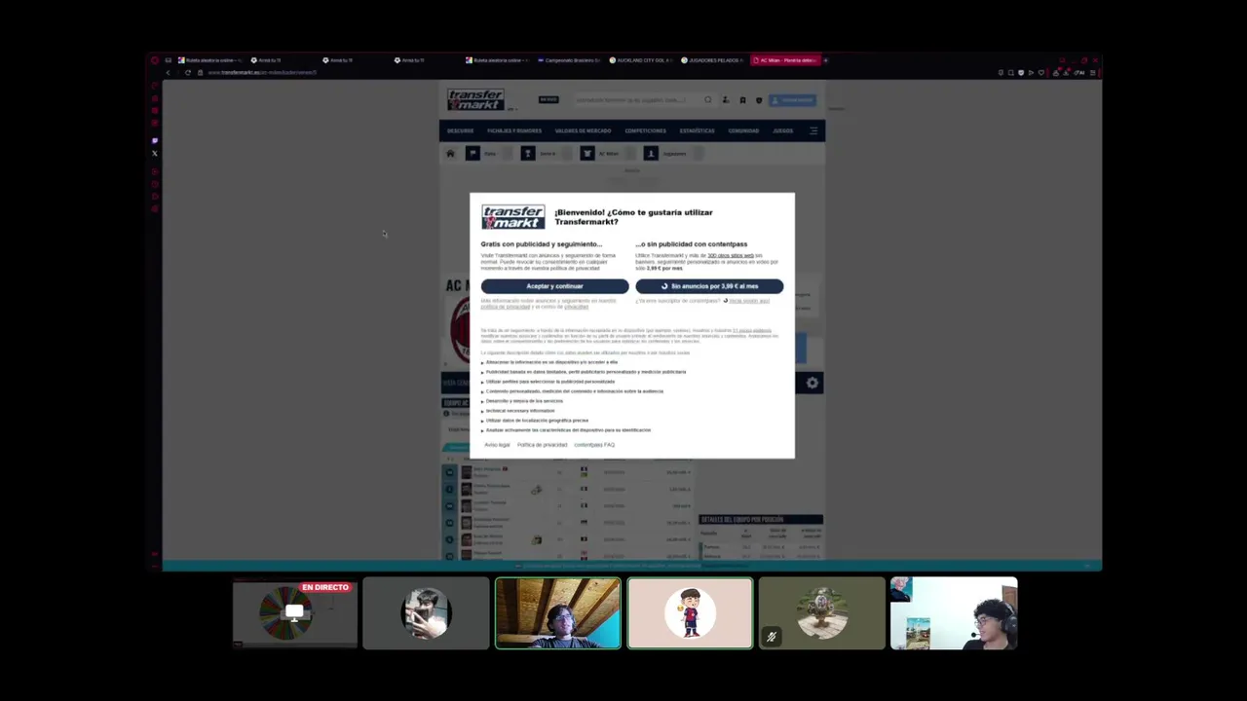The width and height of the screenshot is (1247, 701).
Task: Click the X icon in browser sidebar
Action: tap(155, 153)
